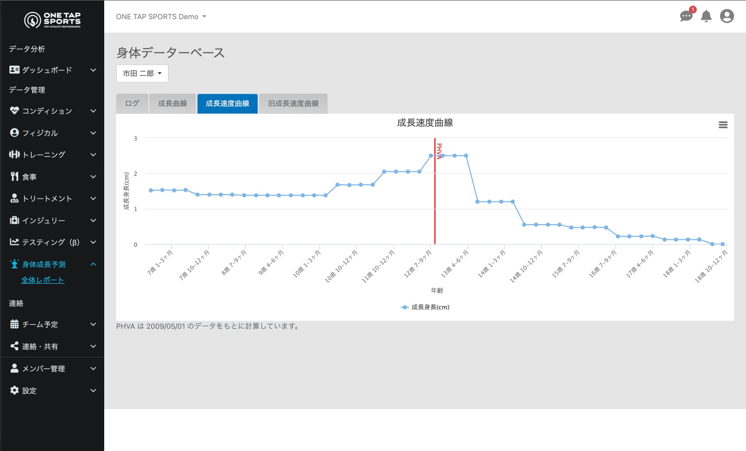Click the gear icon beside 設定
This screenshot has height=451, width=746.
(15, 390)
